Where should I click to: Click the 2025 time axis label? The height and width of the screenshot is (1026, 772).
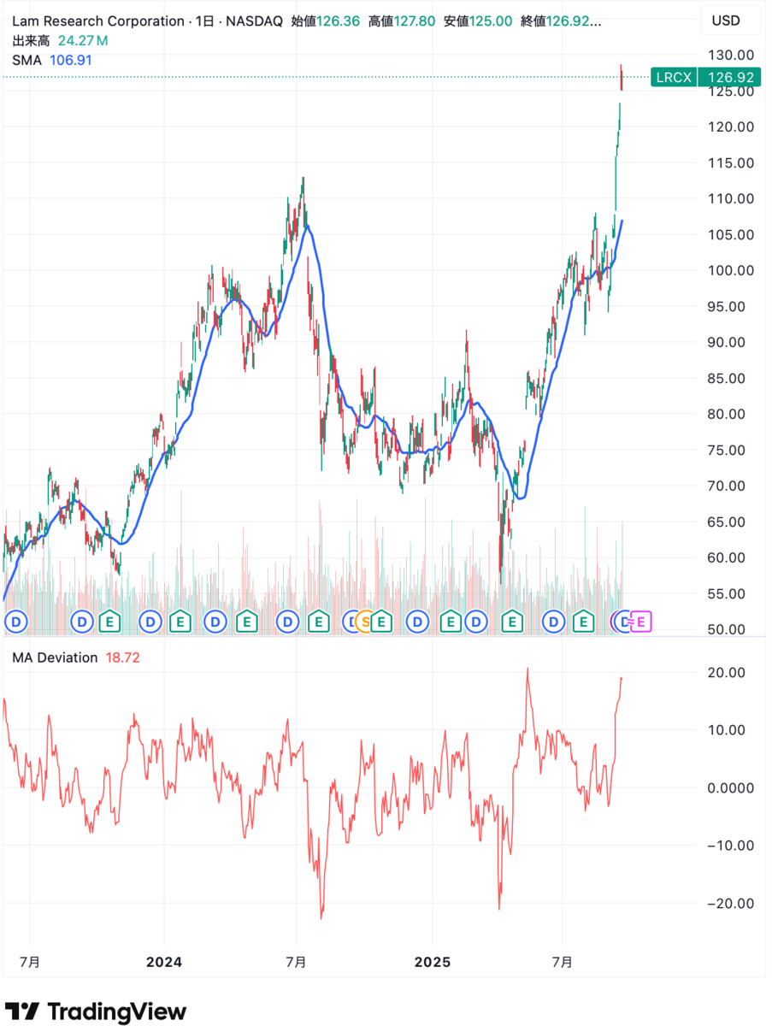click(x=432, y=962)
